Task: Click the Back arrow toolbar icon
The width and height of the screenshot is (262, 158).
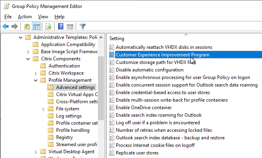Action: [6, 26]
